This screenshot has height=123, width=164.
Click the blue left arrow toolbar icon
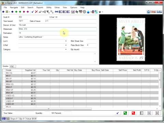tap(3, 12)
